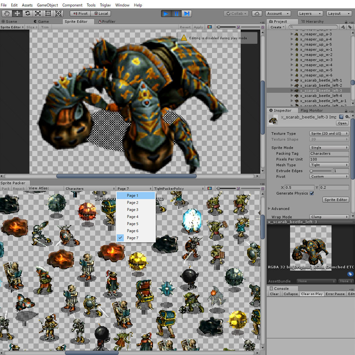355x355 pixels.
Task: Open the Inspector help reference icon
Action: (341, 117)
